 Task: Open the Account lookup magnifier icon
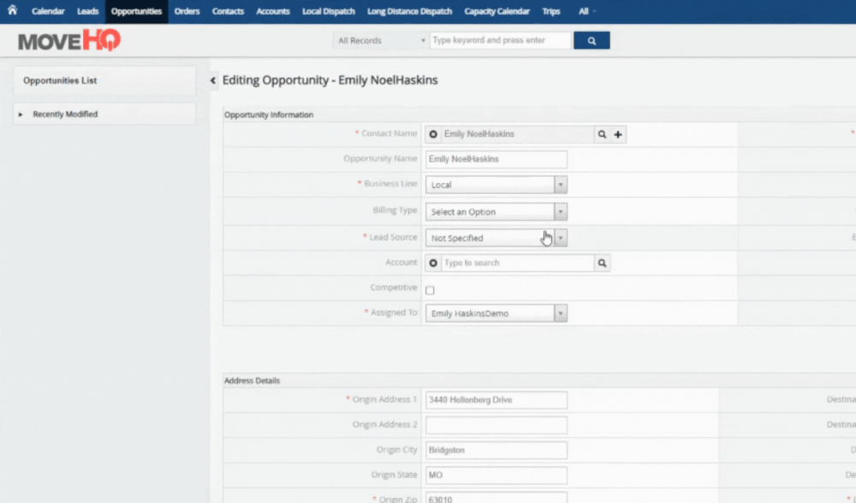(602, 263)
